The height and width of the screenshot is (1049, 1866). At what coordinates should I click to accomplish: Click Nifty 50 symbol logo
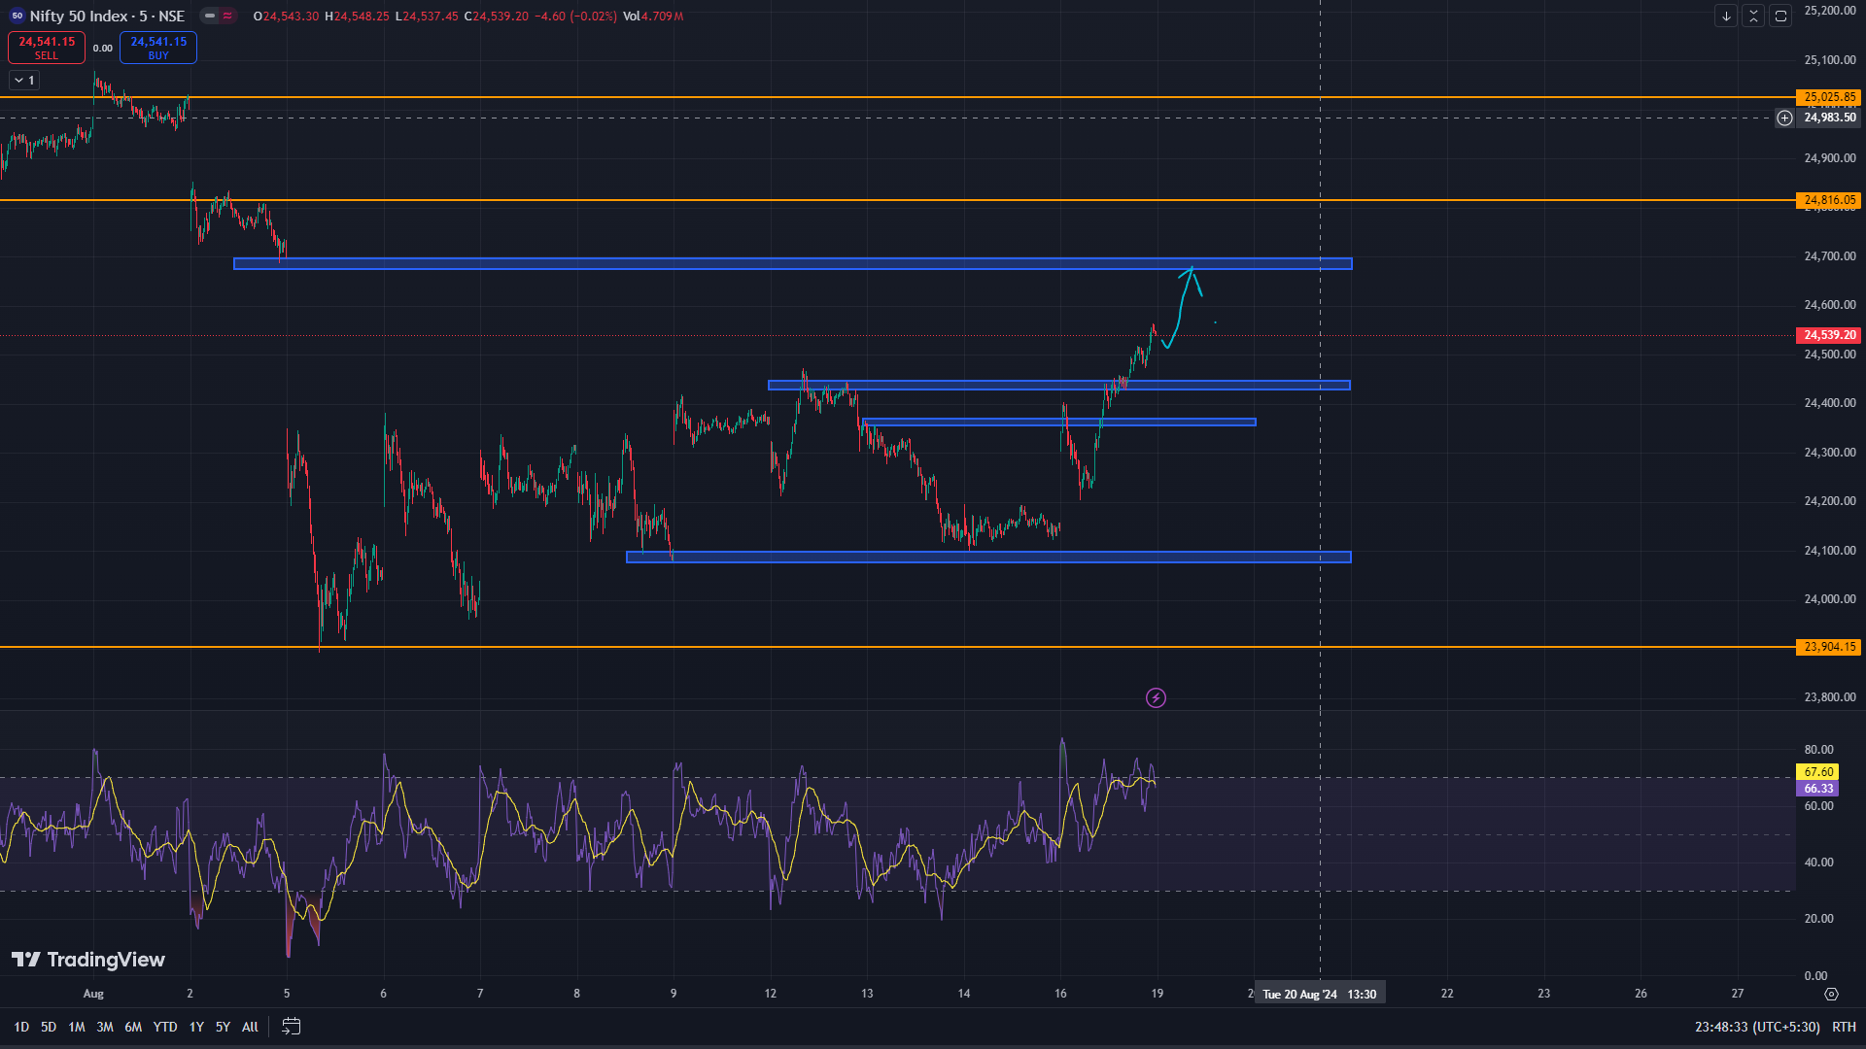click(x=17, y=16)
